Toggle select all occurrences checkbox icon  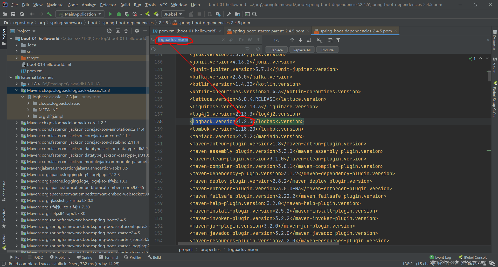coord(320,40)
